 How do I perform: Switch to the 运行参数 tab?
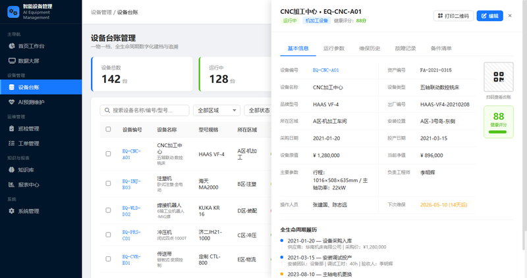pos(334,48)
